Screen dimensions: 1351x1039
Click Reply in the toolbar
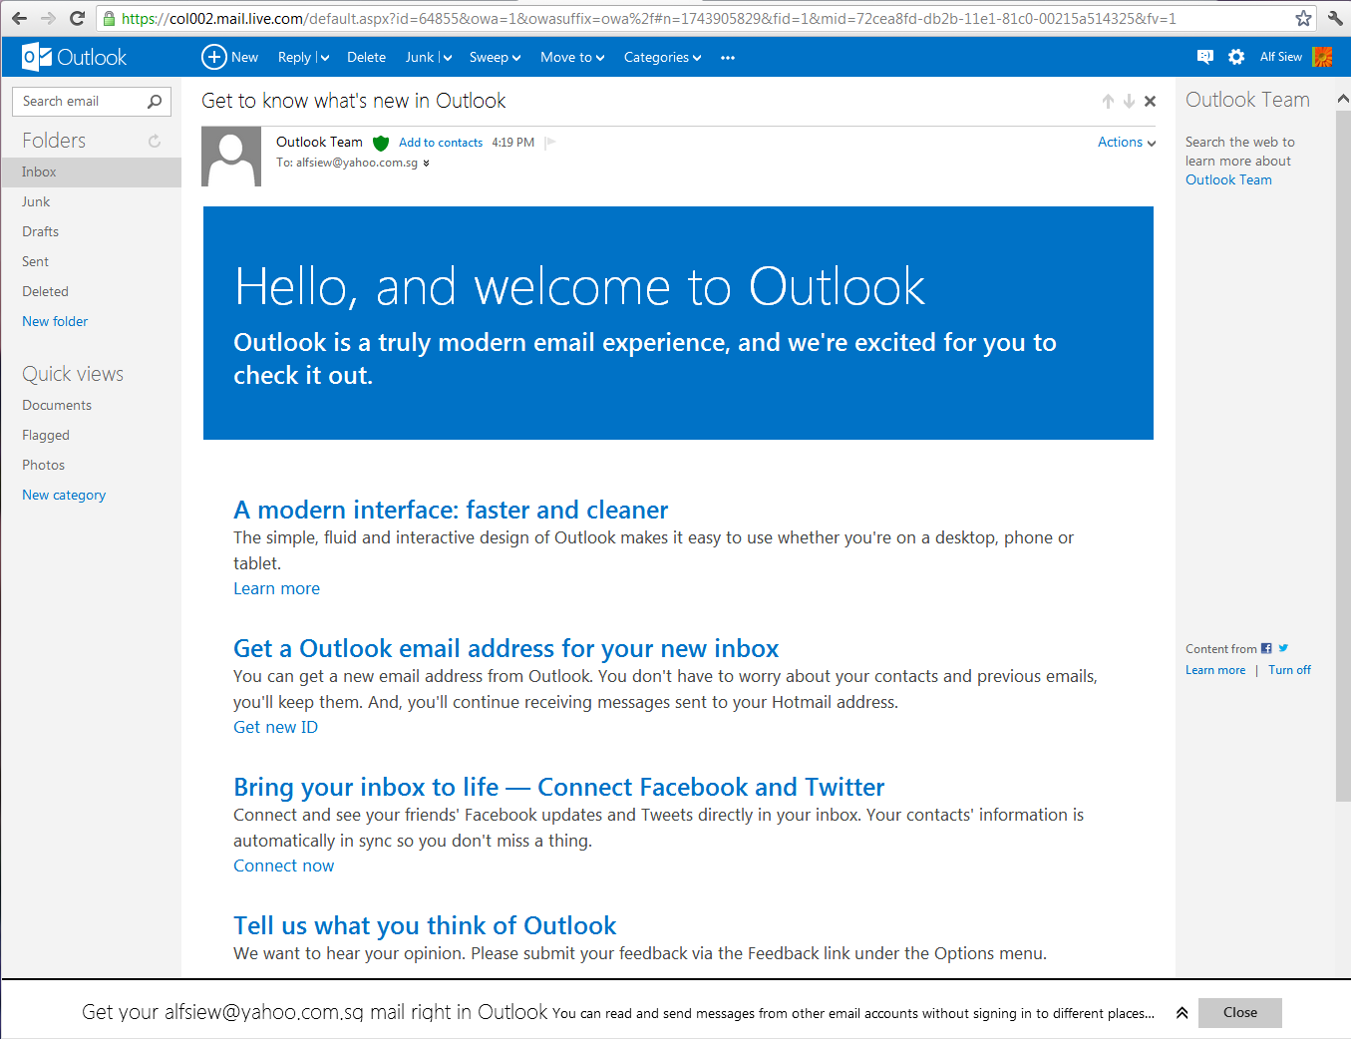pyautogui.click(x=294, y=58)
